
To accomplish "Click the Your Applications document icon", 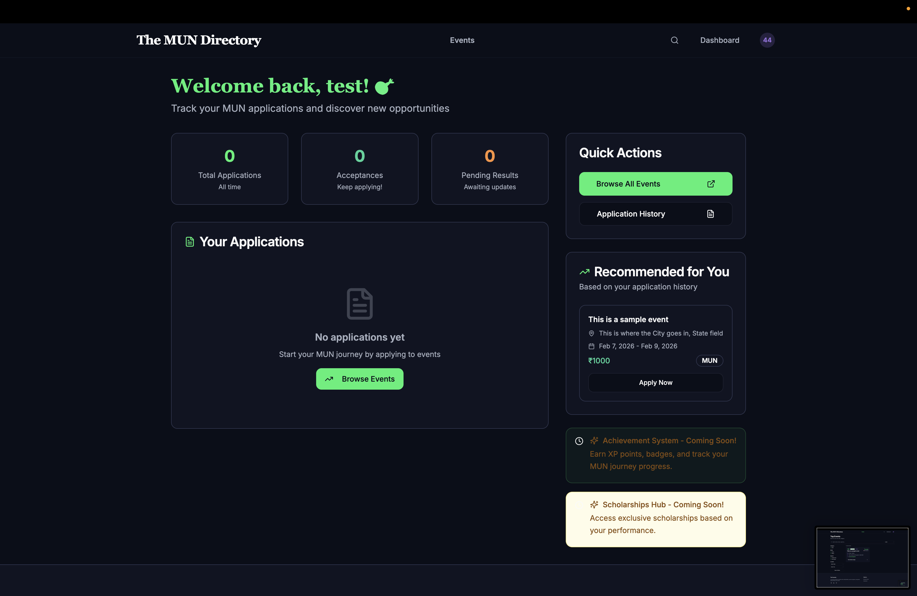I will 190,242.
